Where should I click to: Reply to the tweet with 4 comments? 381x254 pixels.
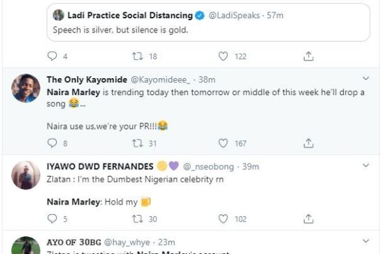tap(52, 56)
